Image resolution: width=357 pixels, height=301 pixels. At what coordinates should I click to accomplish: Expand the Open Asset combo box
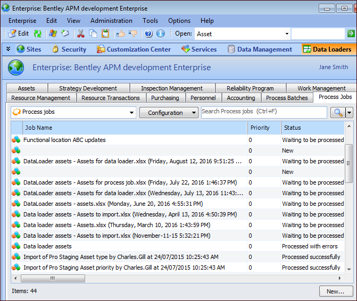coord(287,34)
